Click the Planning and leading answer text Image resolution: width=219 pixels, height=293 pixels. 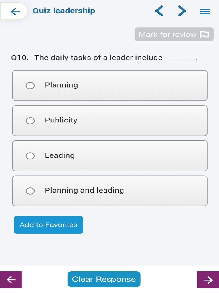pyautogui.click(x=84, y=190)
